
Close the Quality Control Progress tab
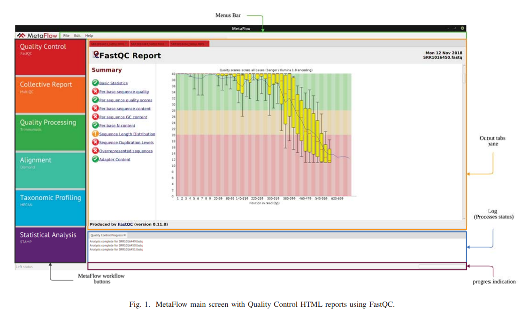pos(125,235)
